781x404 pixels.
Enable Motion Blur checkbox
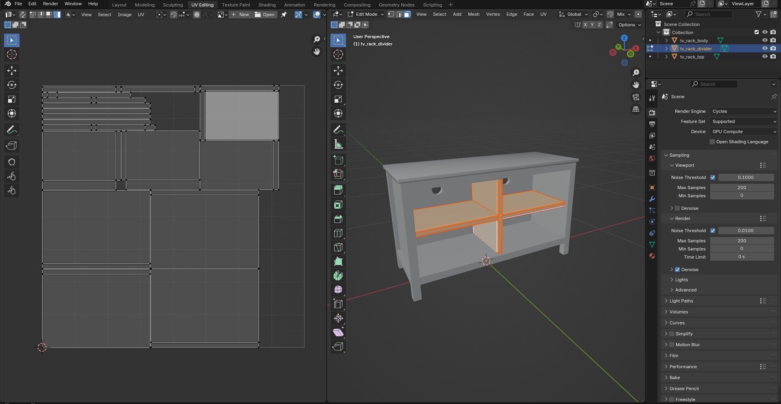click(x=672, y=345)
